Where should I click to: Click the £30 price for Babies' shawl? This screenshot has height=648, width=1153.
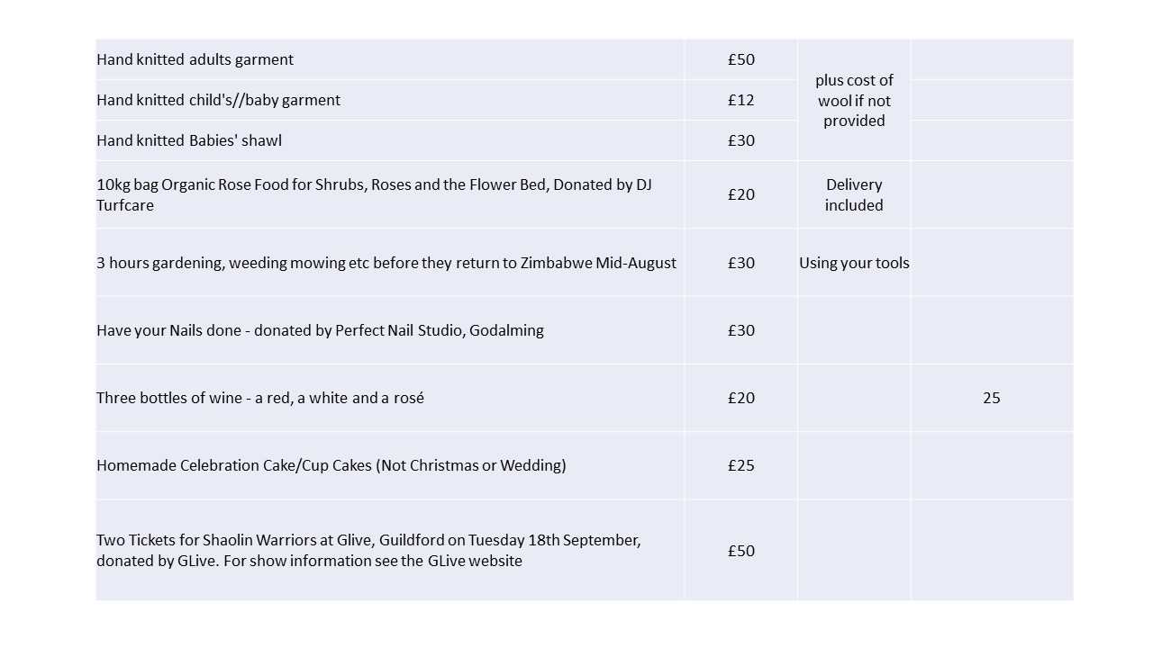(740, 140)
